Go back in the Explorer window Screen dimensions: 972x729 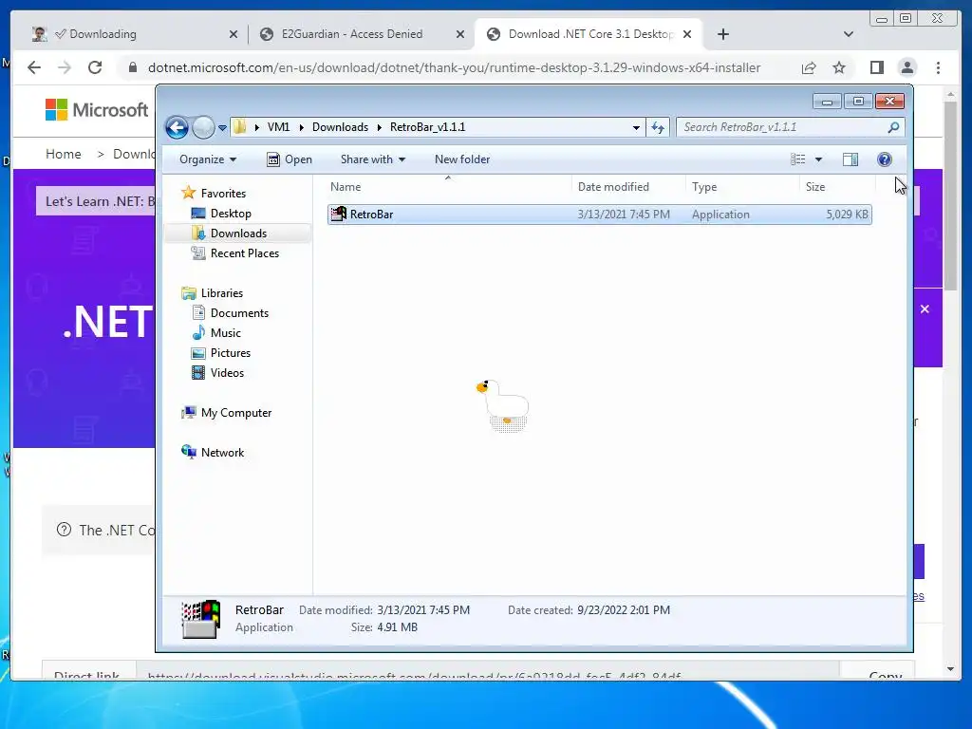pyautogui.click(x=177, y=128)
